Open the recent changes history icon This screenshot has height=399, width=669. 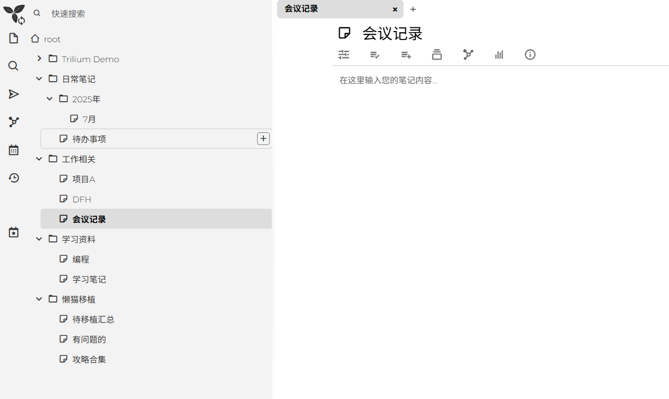point(14,178)
